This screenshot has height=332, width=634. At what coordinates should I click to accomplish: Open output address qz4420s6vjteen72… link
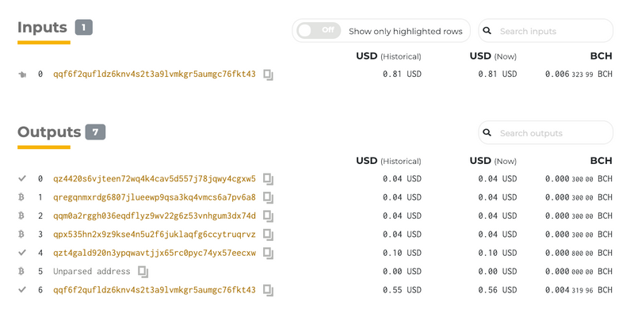point(155,179)
